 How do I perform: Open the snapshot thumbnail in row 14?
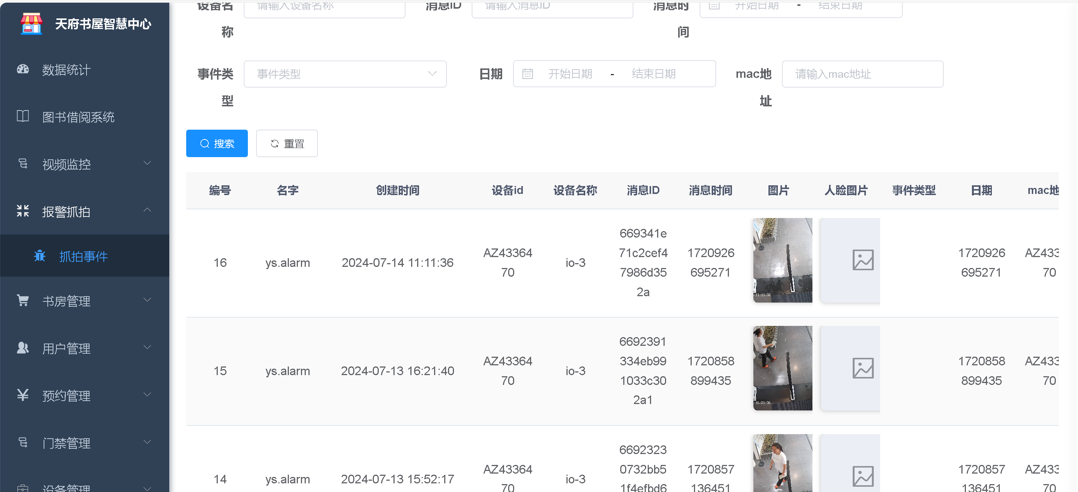click(x=783, y=463)
